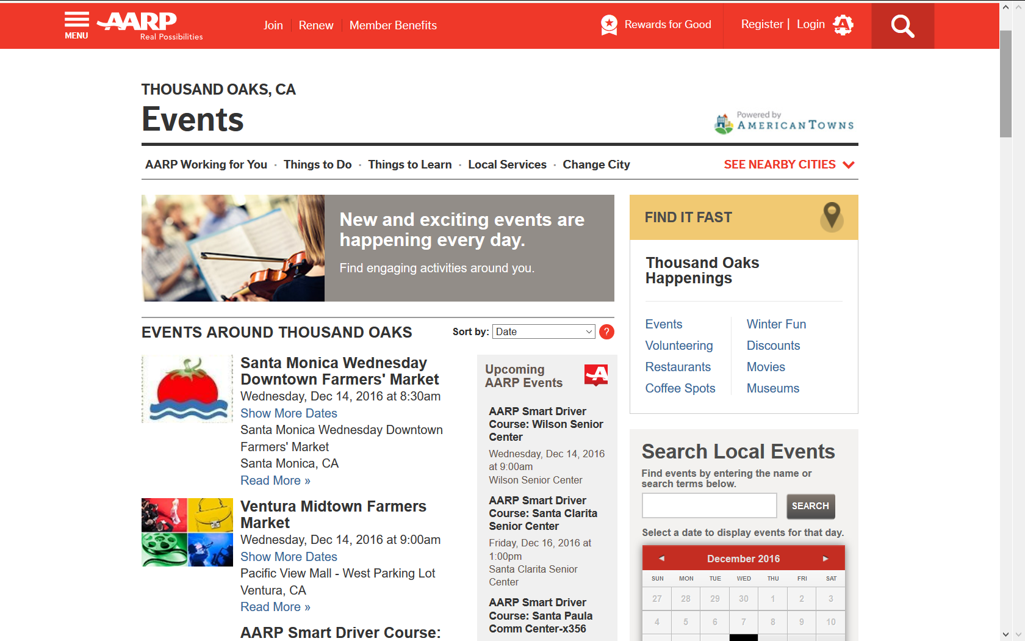Click the colorful Ventura Midtown market thumbnail
1025x641 pixels.
[187, 532]
